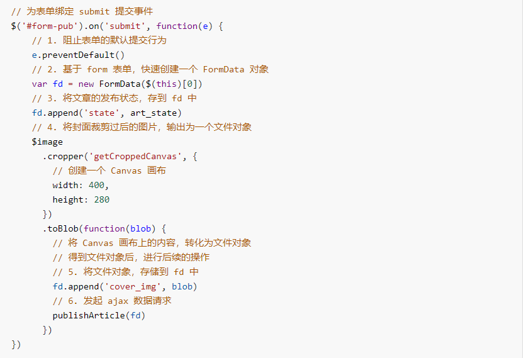This screenshot has height=358, width=526.
Task: Click the comment 创建一个 Canvas 画布
Action: click(x=109, y=171)
